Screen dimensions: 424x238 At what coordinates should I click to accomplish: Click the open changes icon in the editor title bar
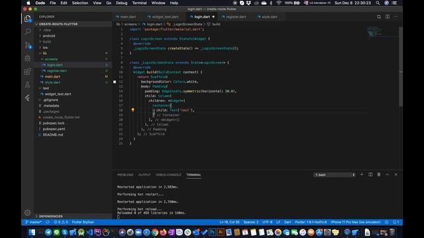379,17
